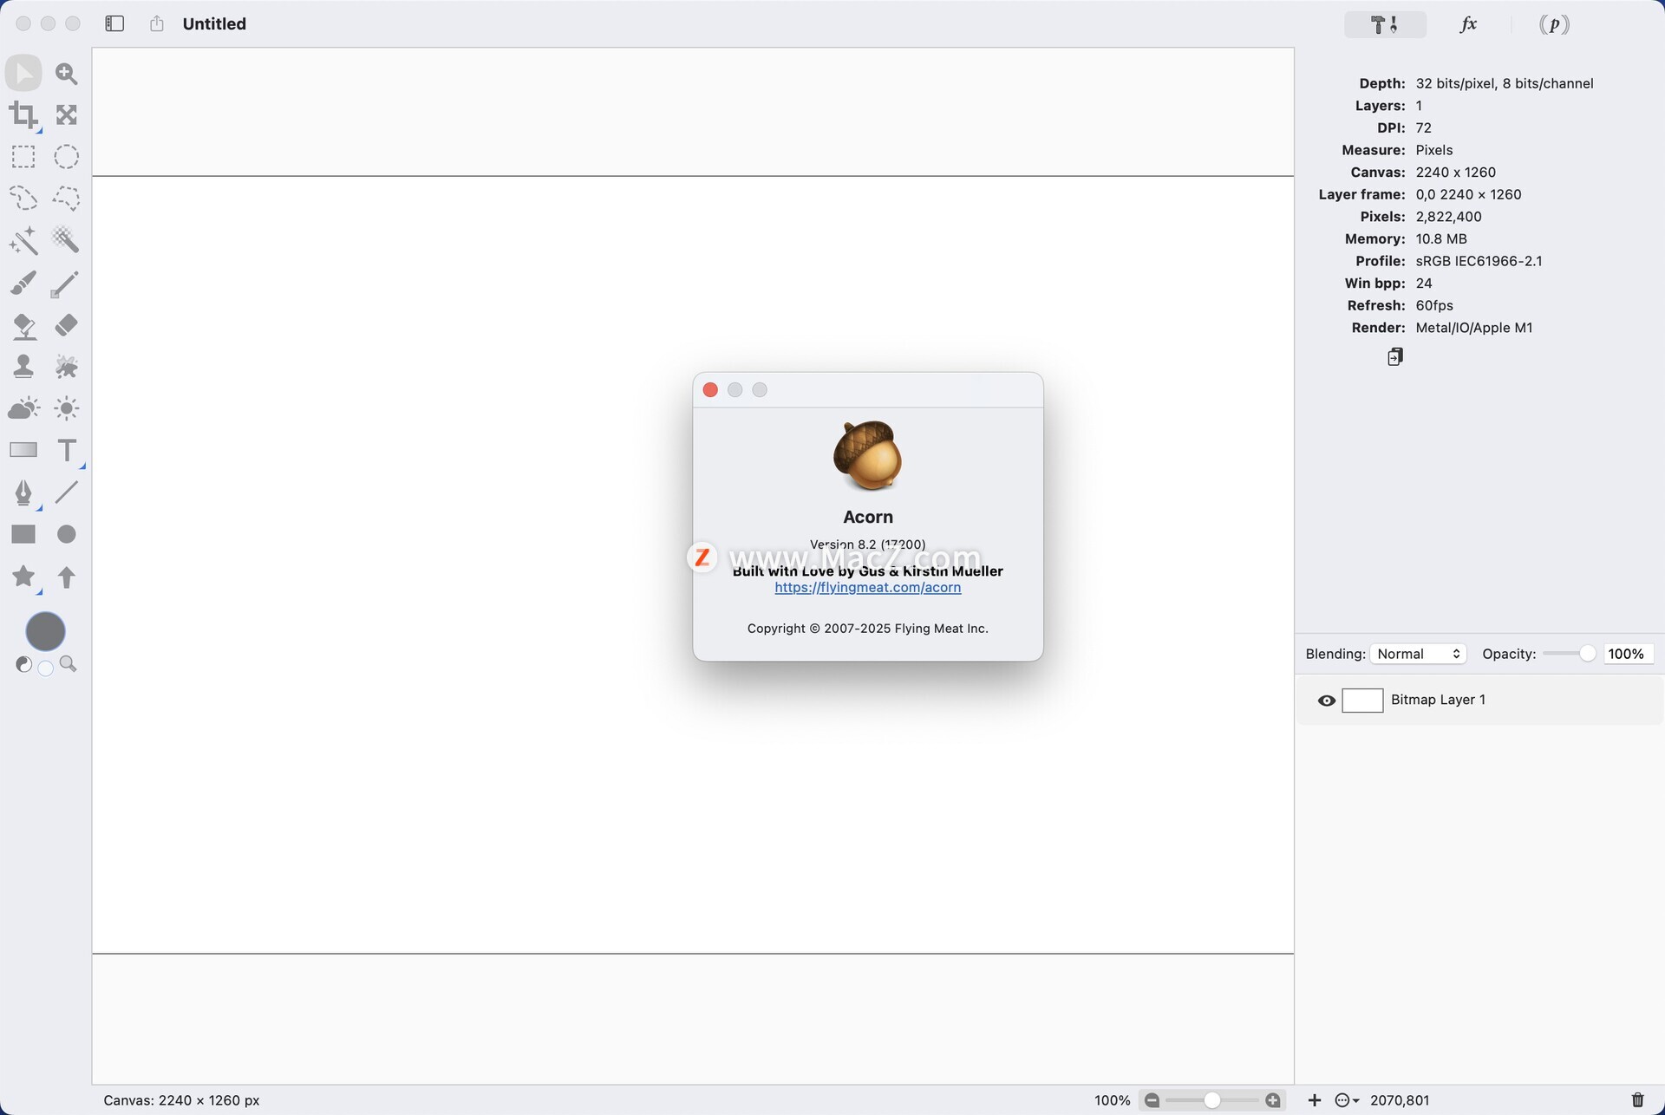Screen dimensions: 1665x1115
Task: Select the Line shape tool
Action: 67,492
